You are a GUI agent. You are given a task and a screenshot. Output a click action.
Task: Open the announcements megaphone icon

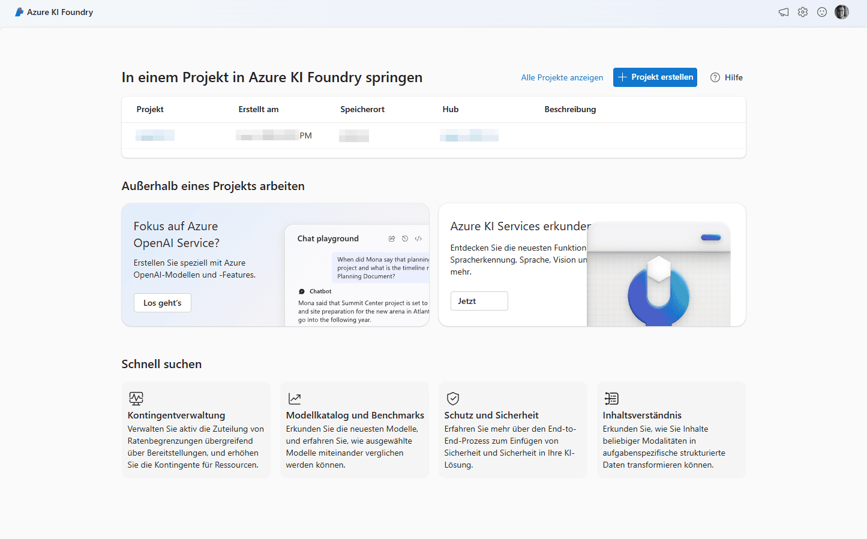pyautogui.click(x=784, y=12)
